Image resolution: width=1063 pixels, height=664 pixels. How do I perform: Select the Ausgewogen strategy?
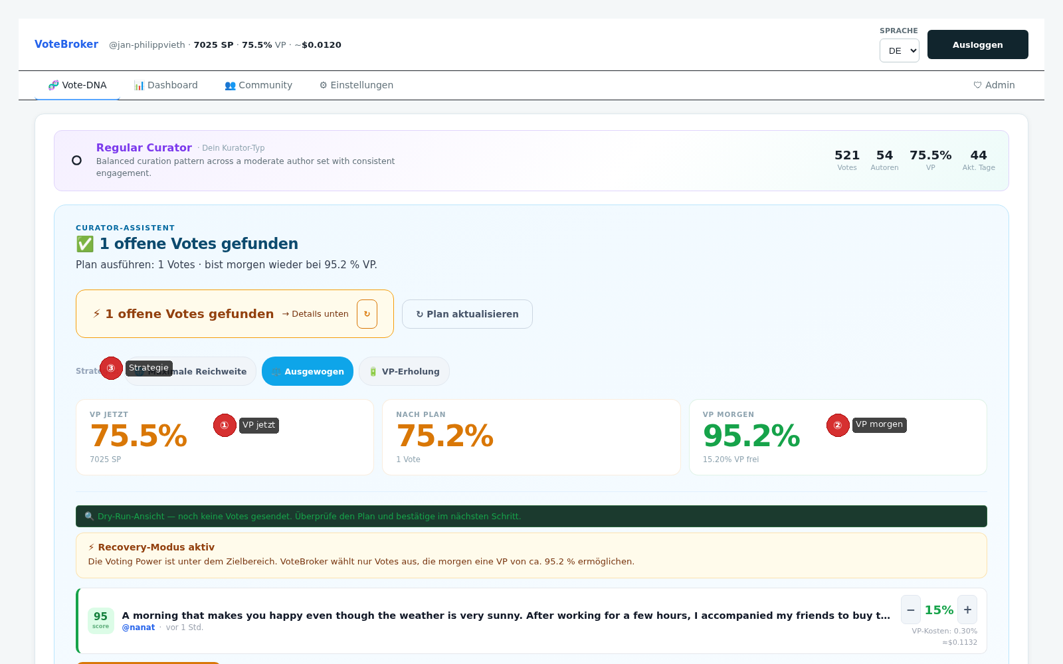tap(308, 371)
